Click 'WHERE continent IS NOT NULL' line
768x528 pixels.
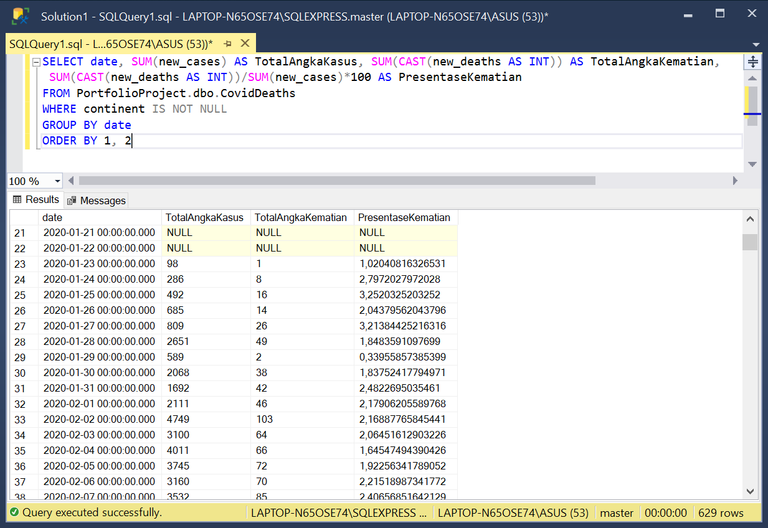tap(135, 109)
